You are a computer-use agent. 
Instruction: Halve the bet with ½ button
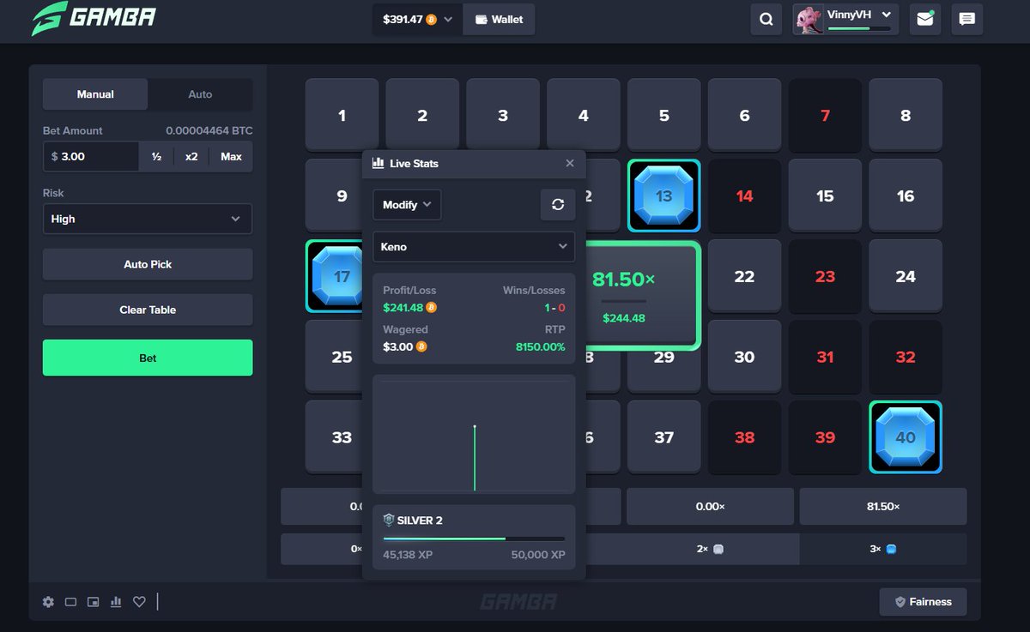[156, 157]
